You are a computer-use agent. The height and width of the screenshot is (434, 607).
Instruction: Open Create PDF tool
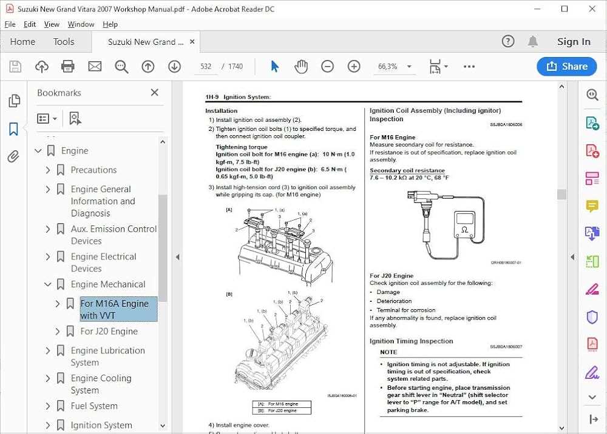click(592, 150)
